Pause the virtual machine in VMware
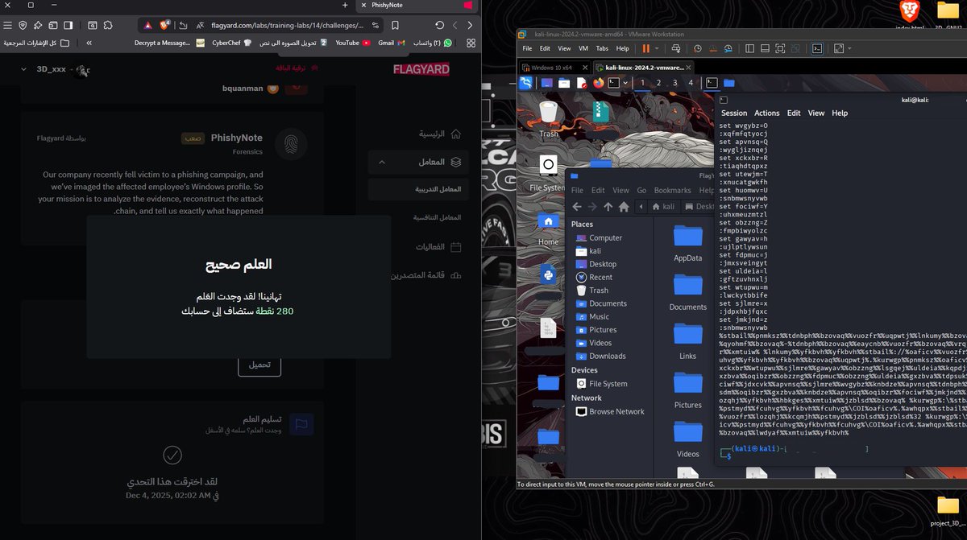The image size is (967, 540). (645, 49)
